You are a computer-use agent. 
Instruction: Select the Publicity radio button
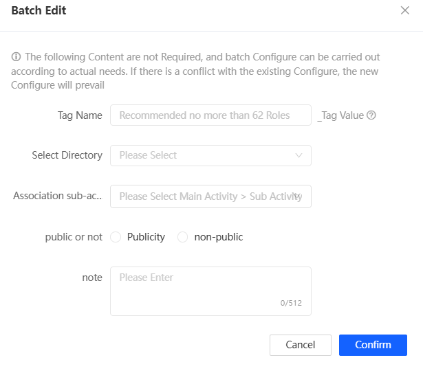tap(115, 237)
